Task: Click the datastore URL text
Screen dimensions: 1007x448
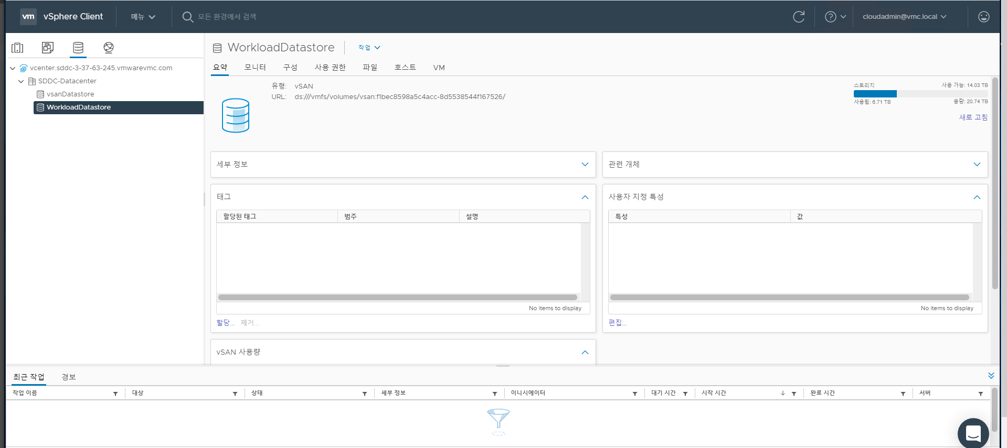Action: [400, 97]
